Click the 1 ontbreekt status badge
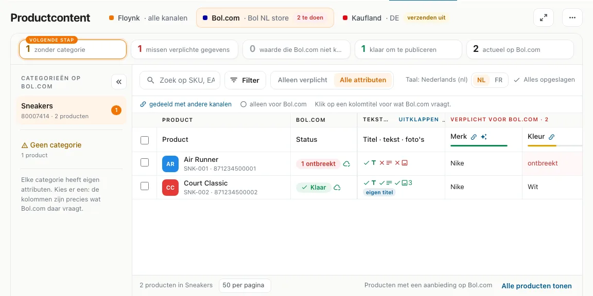593x296 pixels. (x=318, y=164)
